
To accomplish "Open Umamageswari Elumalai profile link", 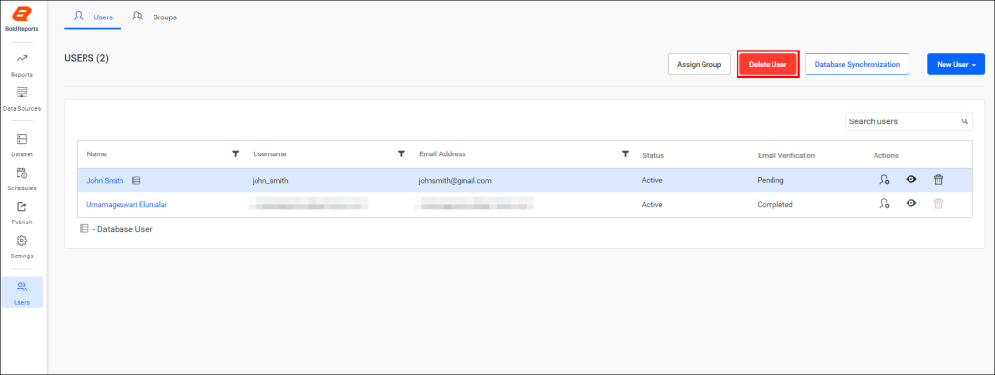I will 127,204.
